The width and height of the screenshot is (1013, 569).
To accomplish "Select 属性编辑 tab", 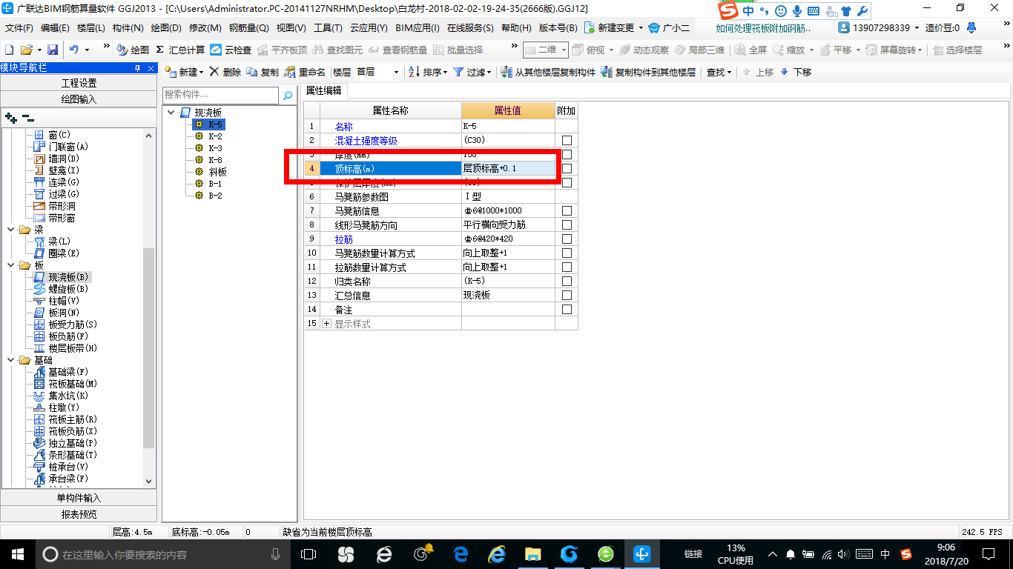I will [324, 90].
